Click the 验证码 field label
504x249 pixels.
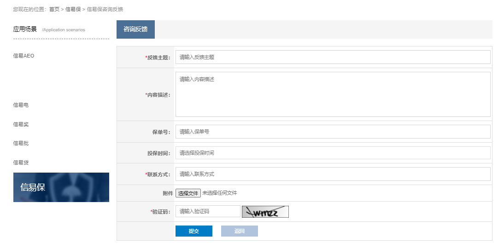160,212
